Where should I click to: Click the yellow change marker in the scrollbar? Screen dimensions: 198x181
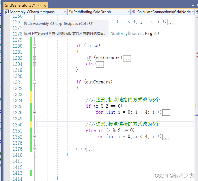(x=195, y=105)
